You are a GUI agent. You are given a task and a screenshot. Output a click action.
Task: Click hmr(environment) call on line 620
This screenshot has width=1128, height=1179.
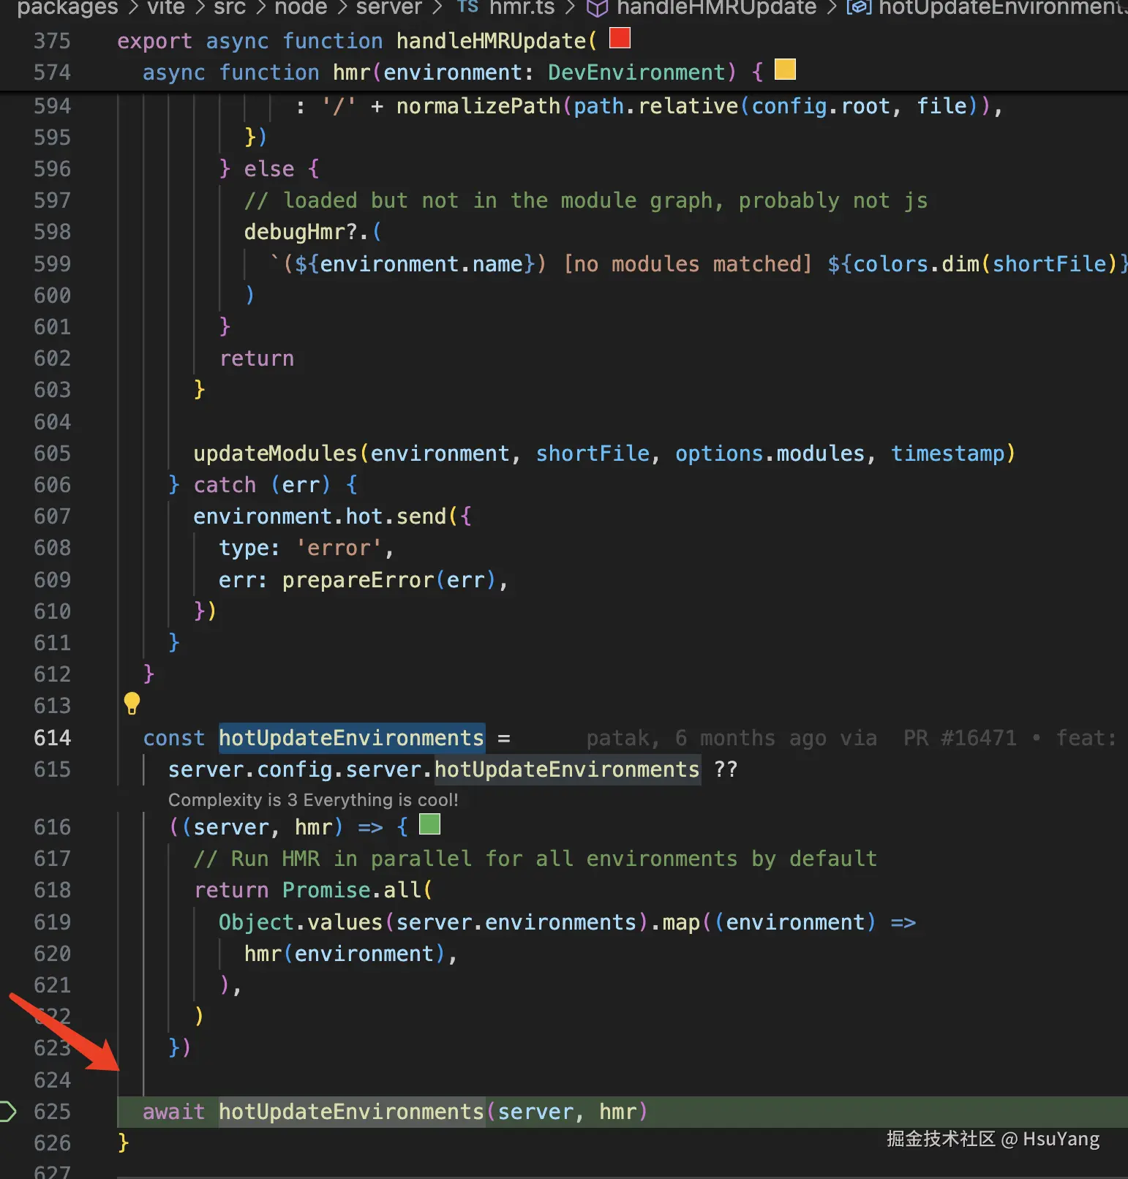click(345, 954)
